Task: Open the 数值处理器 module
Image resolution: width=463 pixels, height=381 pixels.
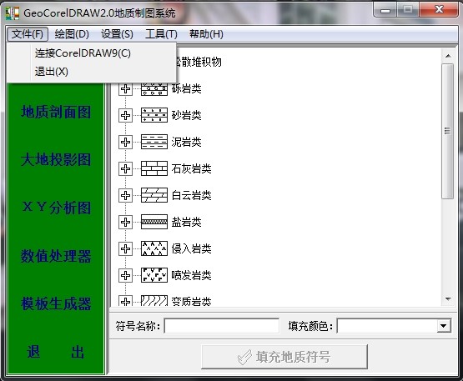Action: (56, 256)
